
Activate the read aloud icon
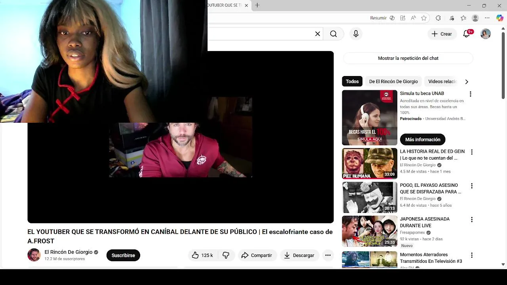pos(414,18)
